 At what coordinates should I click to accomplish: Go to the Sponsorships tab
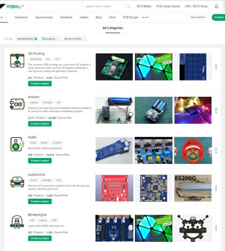[44, 17]
